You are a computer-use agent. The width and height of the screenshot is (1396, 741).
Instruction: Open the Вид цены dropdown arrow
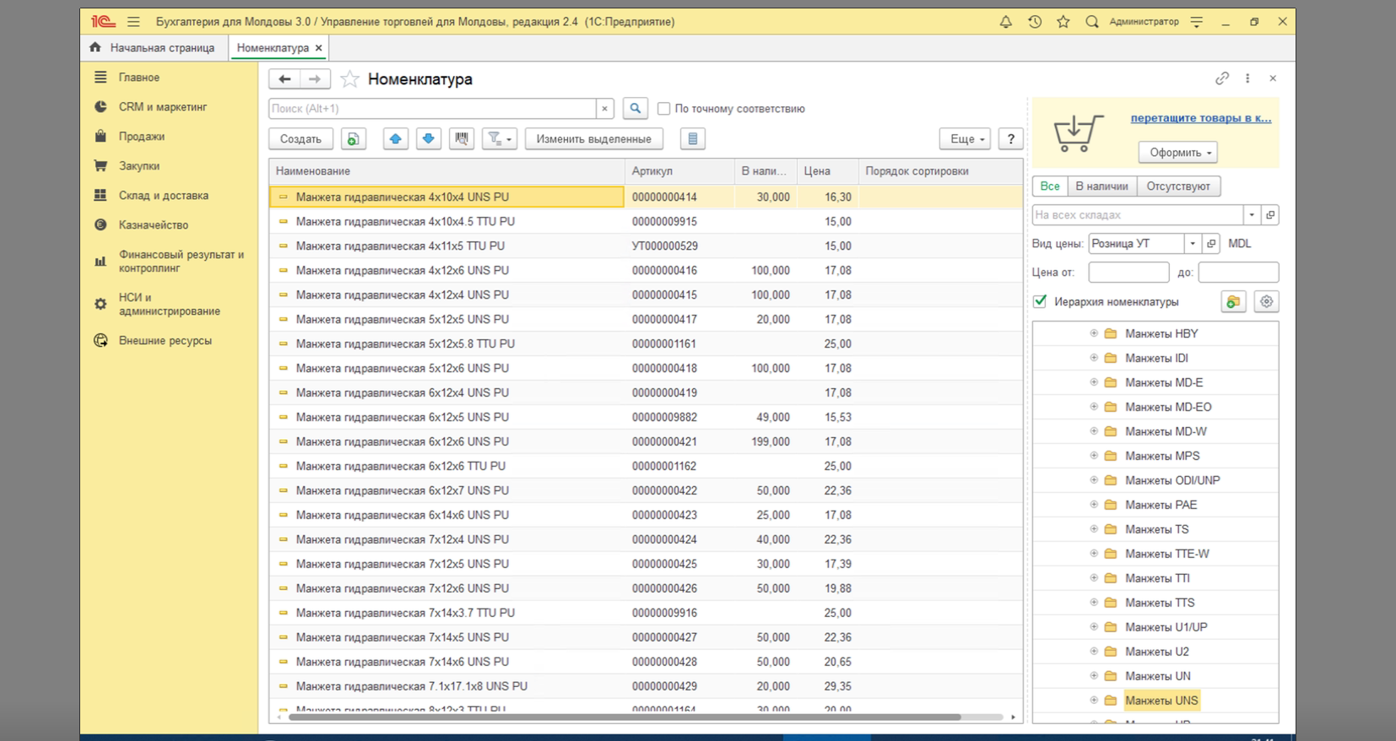point(1193,244)
